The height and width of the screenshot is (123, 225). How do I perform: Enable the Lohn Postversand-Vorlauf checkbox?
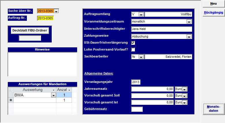133,49
